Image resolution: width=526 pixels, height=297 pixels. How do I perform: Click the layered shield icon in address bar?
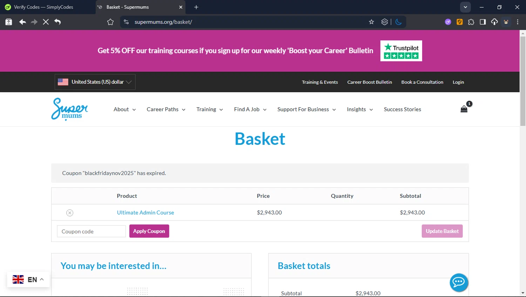pyautogui.click(x=384, y=22)
